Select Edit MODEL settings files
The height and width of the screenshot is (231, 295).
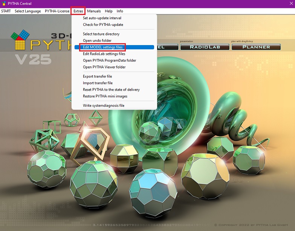click(x=114, y=47)
